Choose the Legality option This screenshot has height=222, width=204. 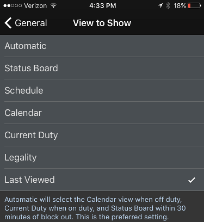point(102,157)
